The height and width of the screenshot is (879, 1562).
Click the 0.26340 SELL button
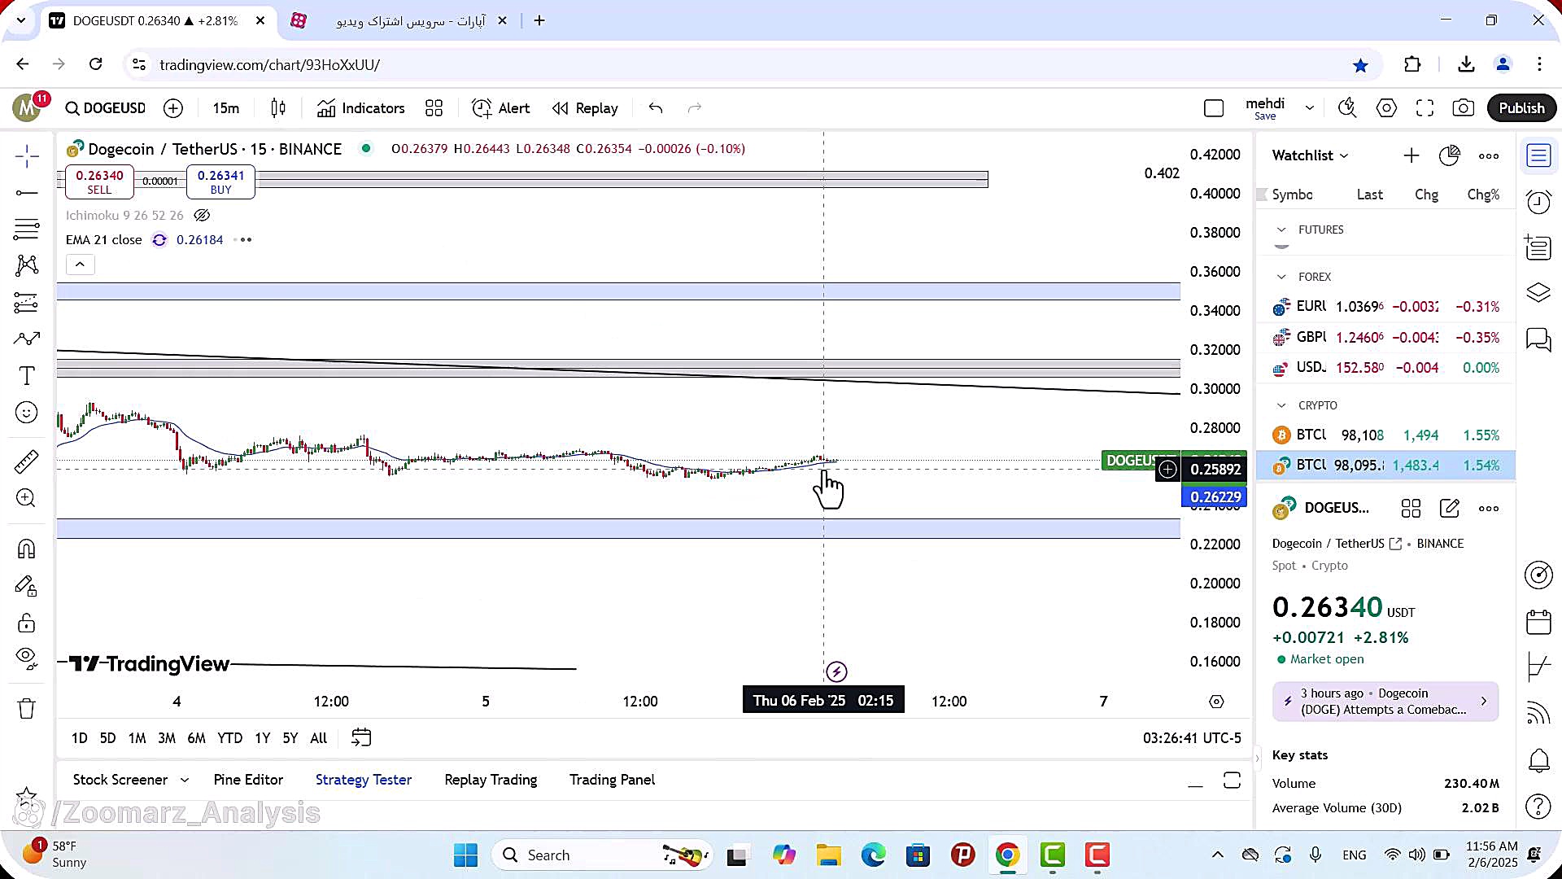[99, 181]
